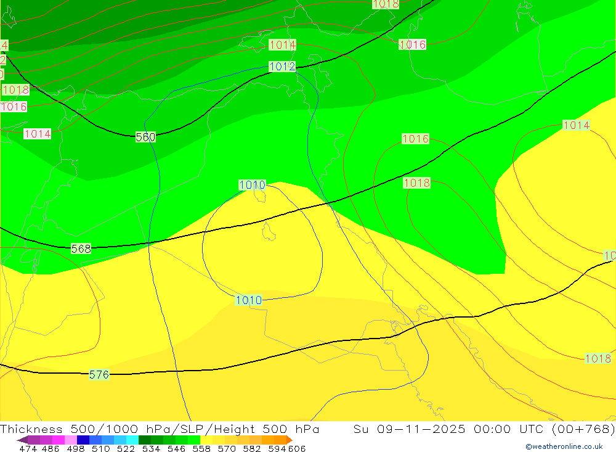This screenshot has height=452, width=616.
Task: Select the 1014 label beside blue 1012
Action: (282, 45)
